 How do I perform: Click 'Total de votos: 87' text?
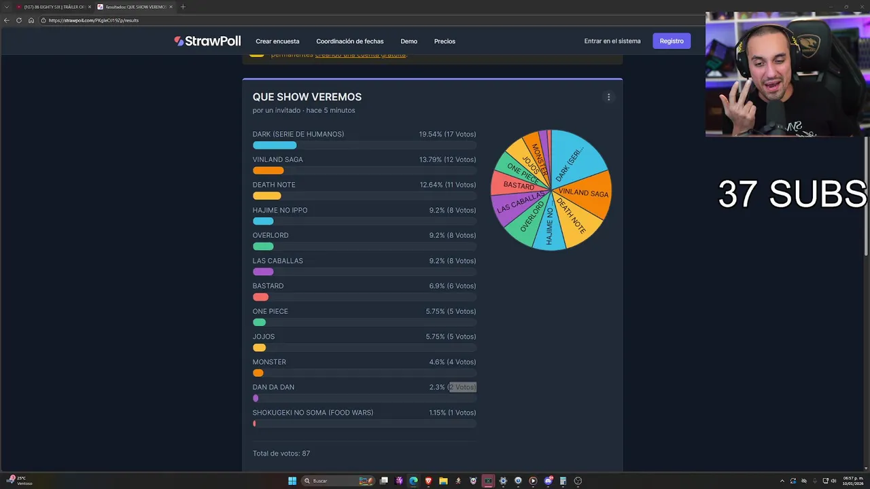tap(281, 454)
